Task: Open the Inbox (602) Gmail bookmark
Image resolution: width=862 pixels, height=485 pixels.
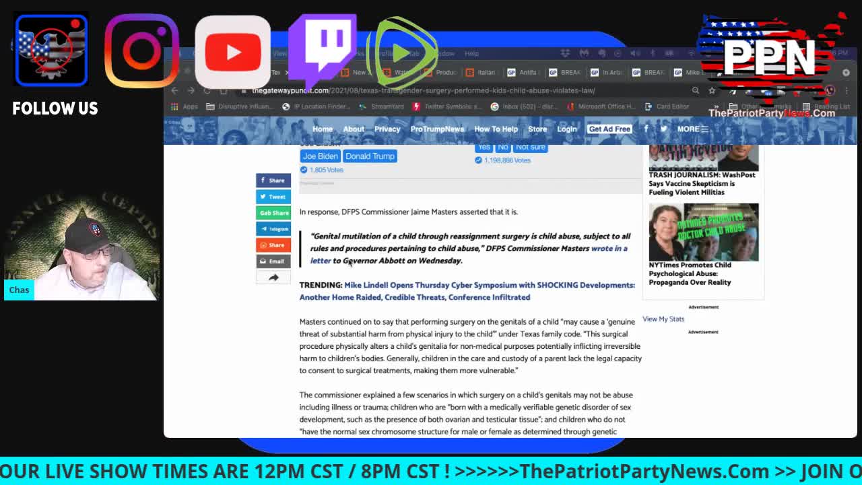Action: pos(525,106)
